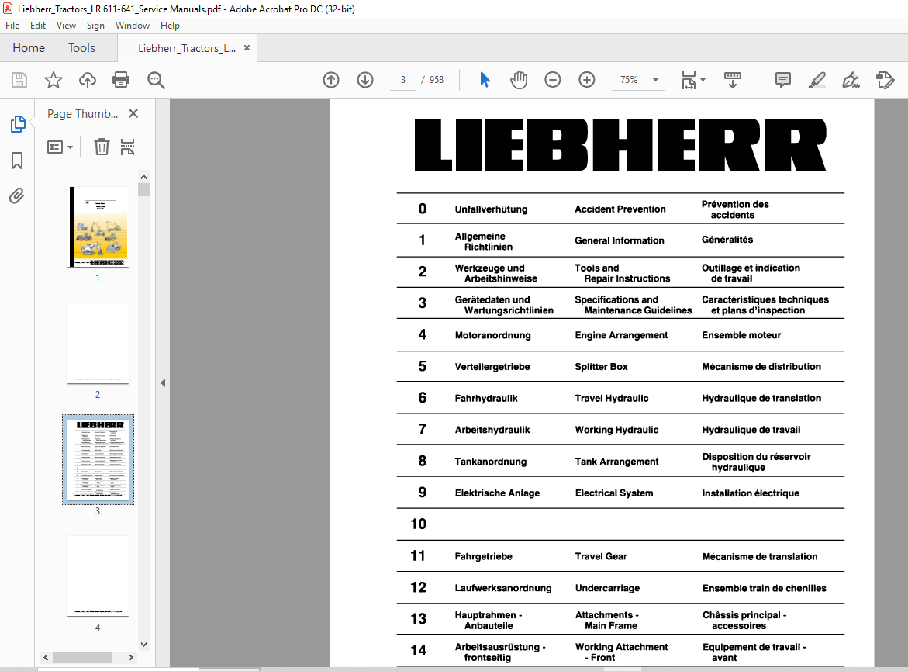908x671 pixels.
Task: Upload file to cloud icon
Action: 88,80
